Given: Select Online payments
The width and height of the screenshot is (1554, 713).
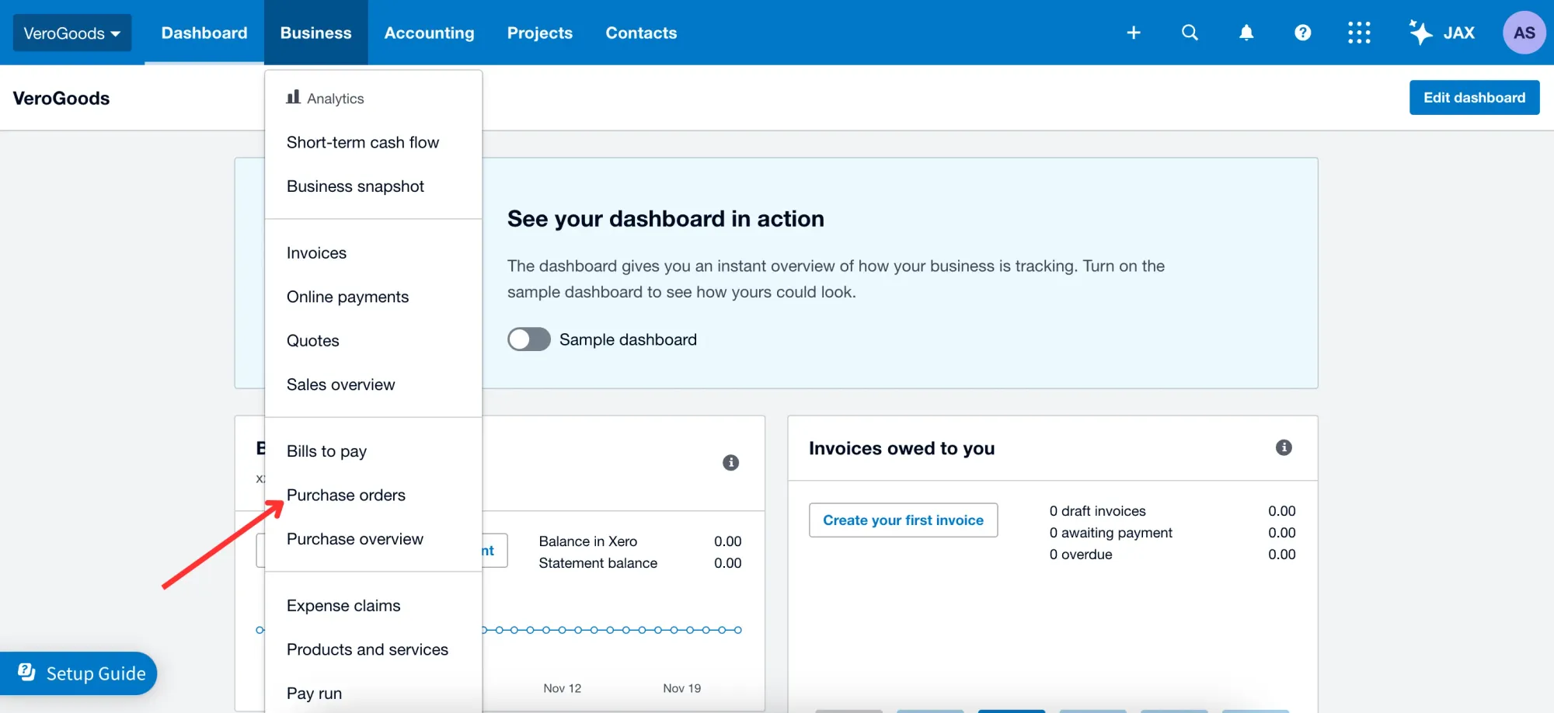Looking at the screenshot, I should tap(373, 297).
